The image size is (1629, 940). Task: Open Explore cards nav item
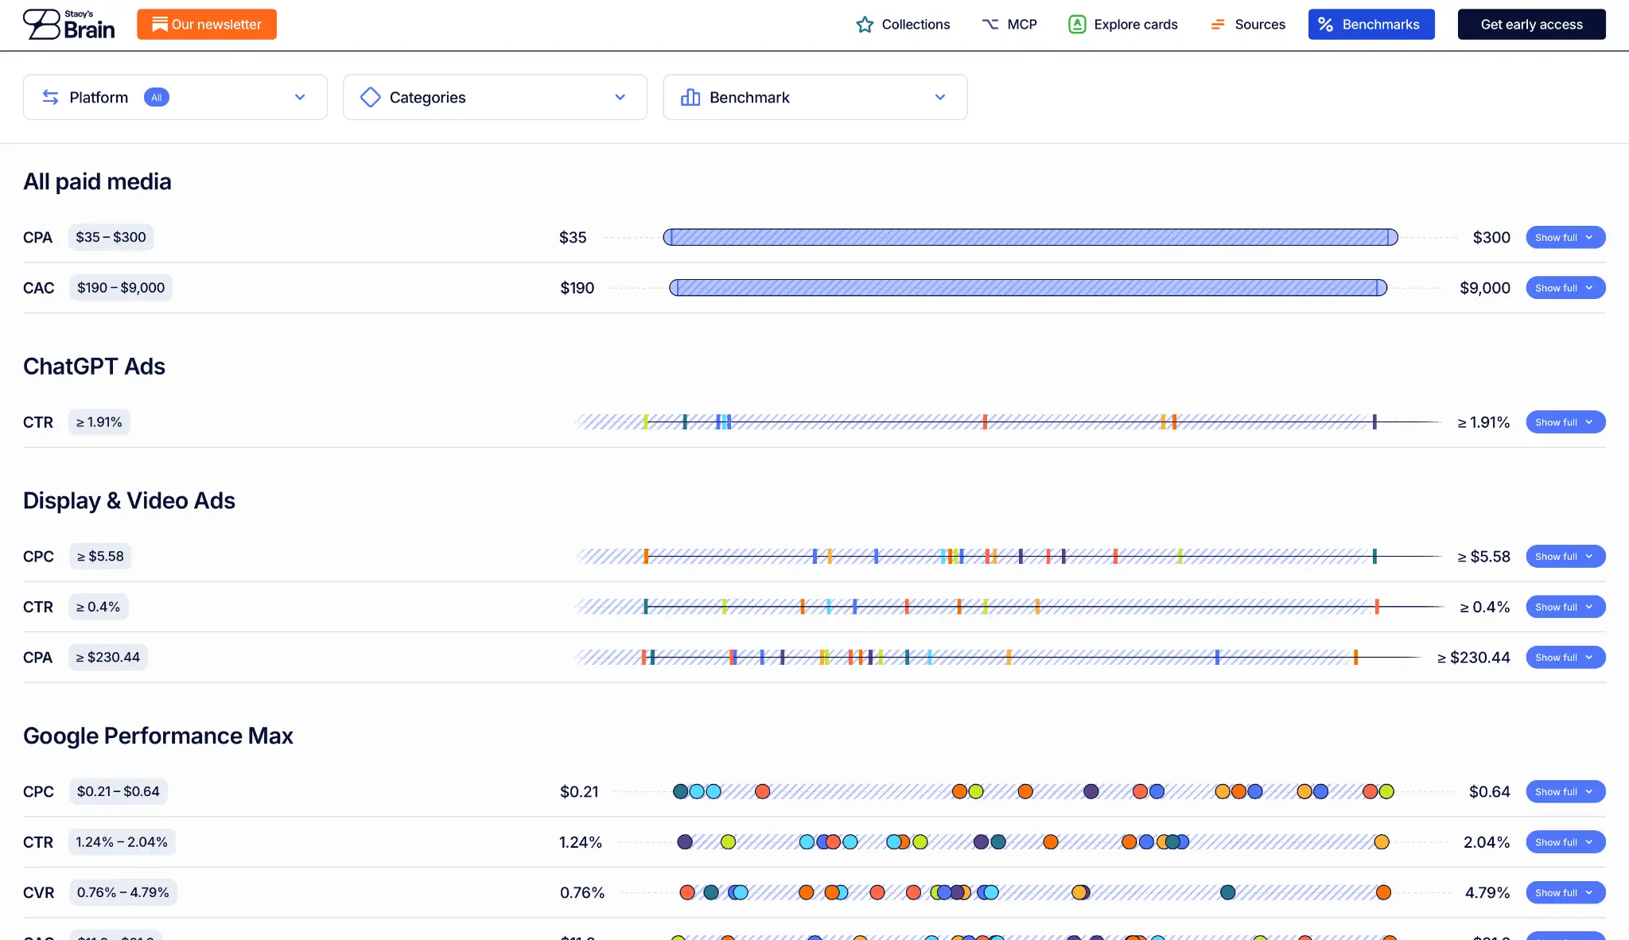tap(1123, 25)
